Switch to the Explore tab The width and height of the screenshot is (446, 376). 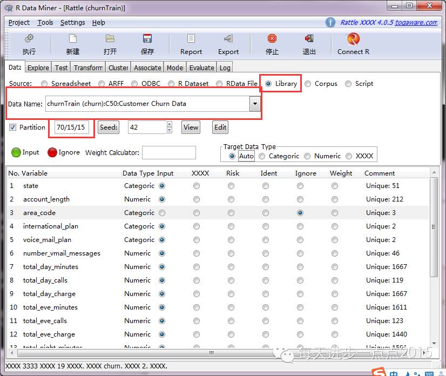(x=38, y=68)
